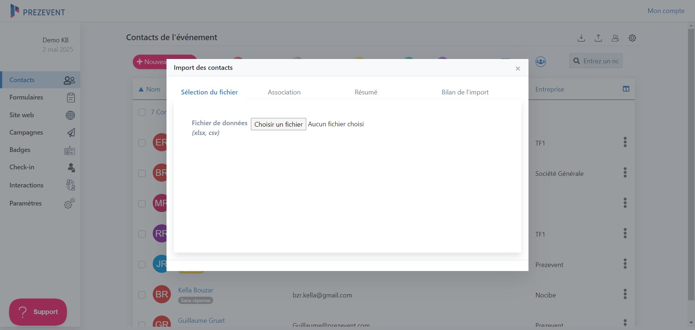Click the Prezevent logo

point(38,11)
